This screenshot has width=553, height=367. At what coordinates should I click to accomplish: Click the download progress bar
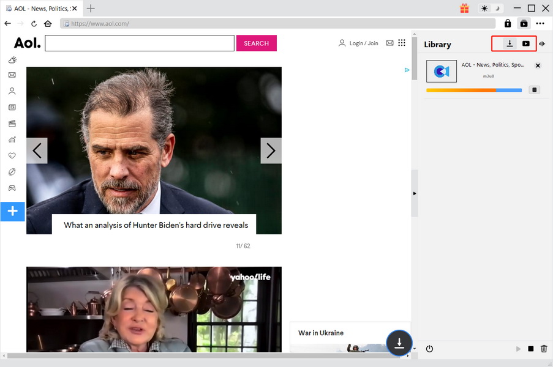tap(473, 90)
